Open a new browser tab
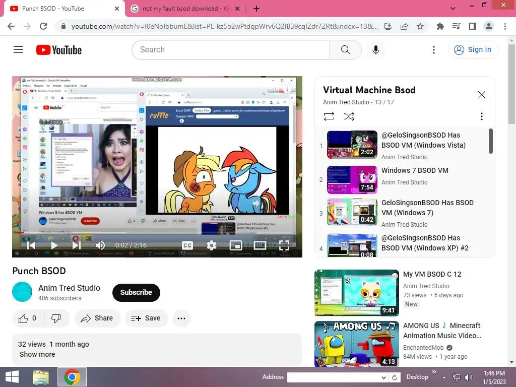 [256, 9]
